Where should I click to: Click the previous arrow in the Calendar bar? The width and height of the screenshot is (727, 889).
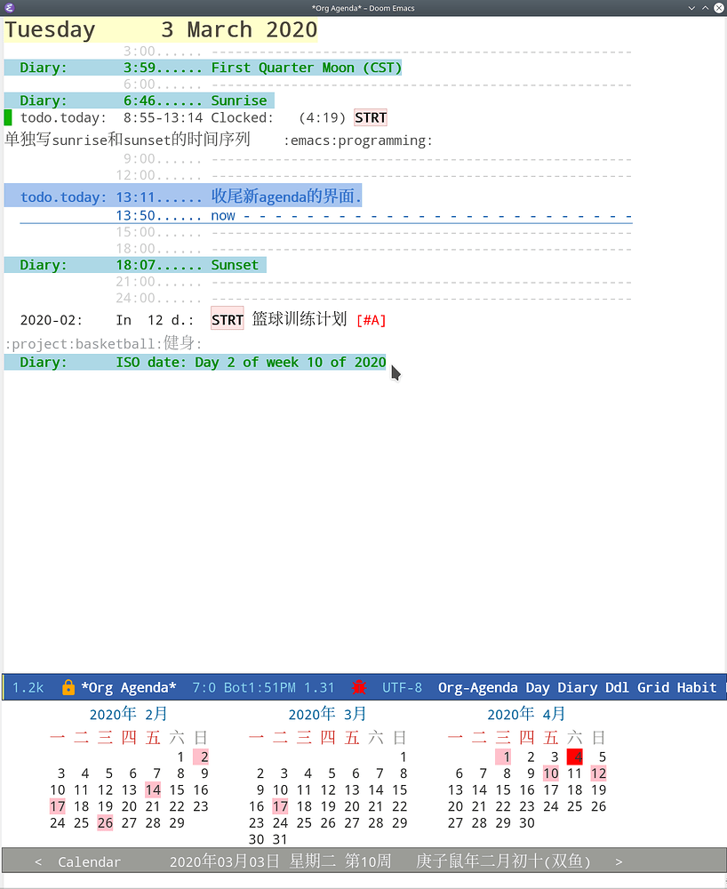(x=38, y=861)
